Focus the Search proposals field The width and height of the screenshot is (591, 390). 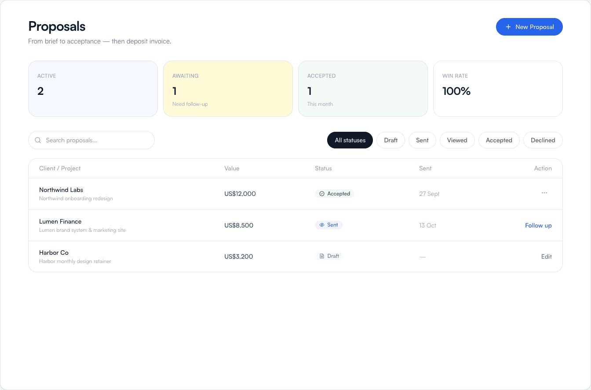coord(91,140)
